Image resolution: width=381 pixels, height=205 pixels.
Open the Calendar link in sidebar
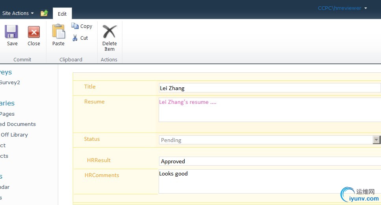pos(5,187)
